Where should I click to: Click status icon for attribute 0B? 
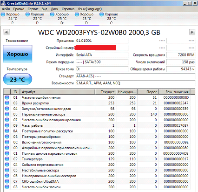tap(7, 137)
